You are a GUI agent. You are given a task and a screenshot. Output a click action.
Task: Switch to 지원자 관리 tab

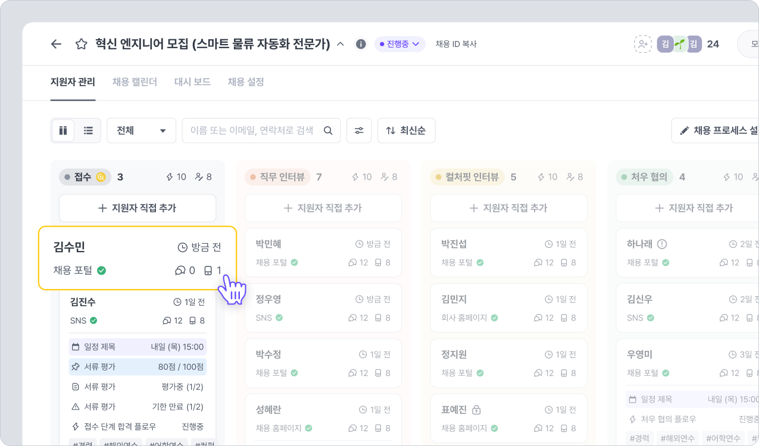(73, 82)
